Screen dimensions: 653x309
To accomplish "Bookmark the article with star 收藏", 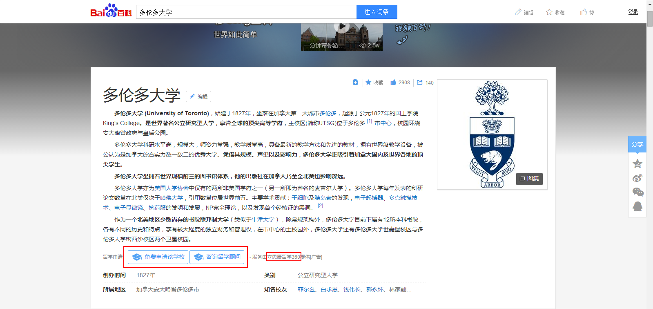I will click(374, 83).
